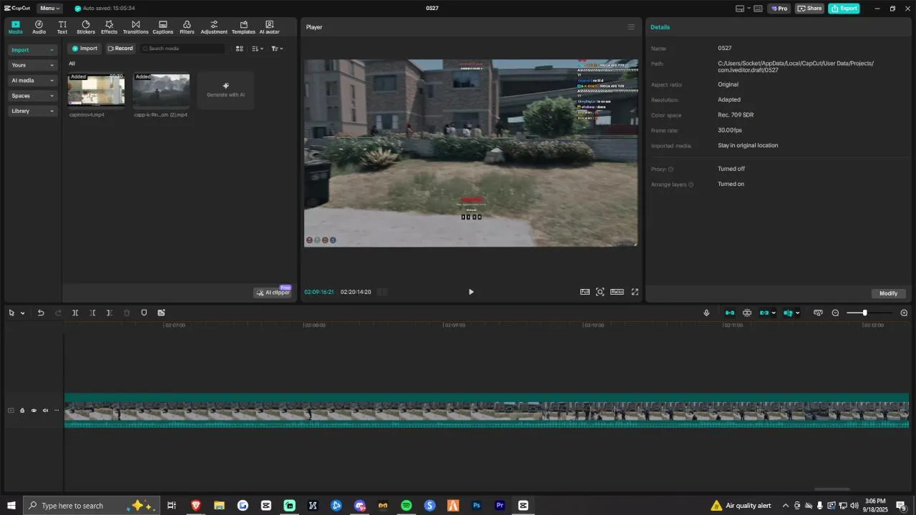The image size is (916, 515).
Task: Expand the Import sidebar section
Action: 33,50
